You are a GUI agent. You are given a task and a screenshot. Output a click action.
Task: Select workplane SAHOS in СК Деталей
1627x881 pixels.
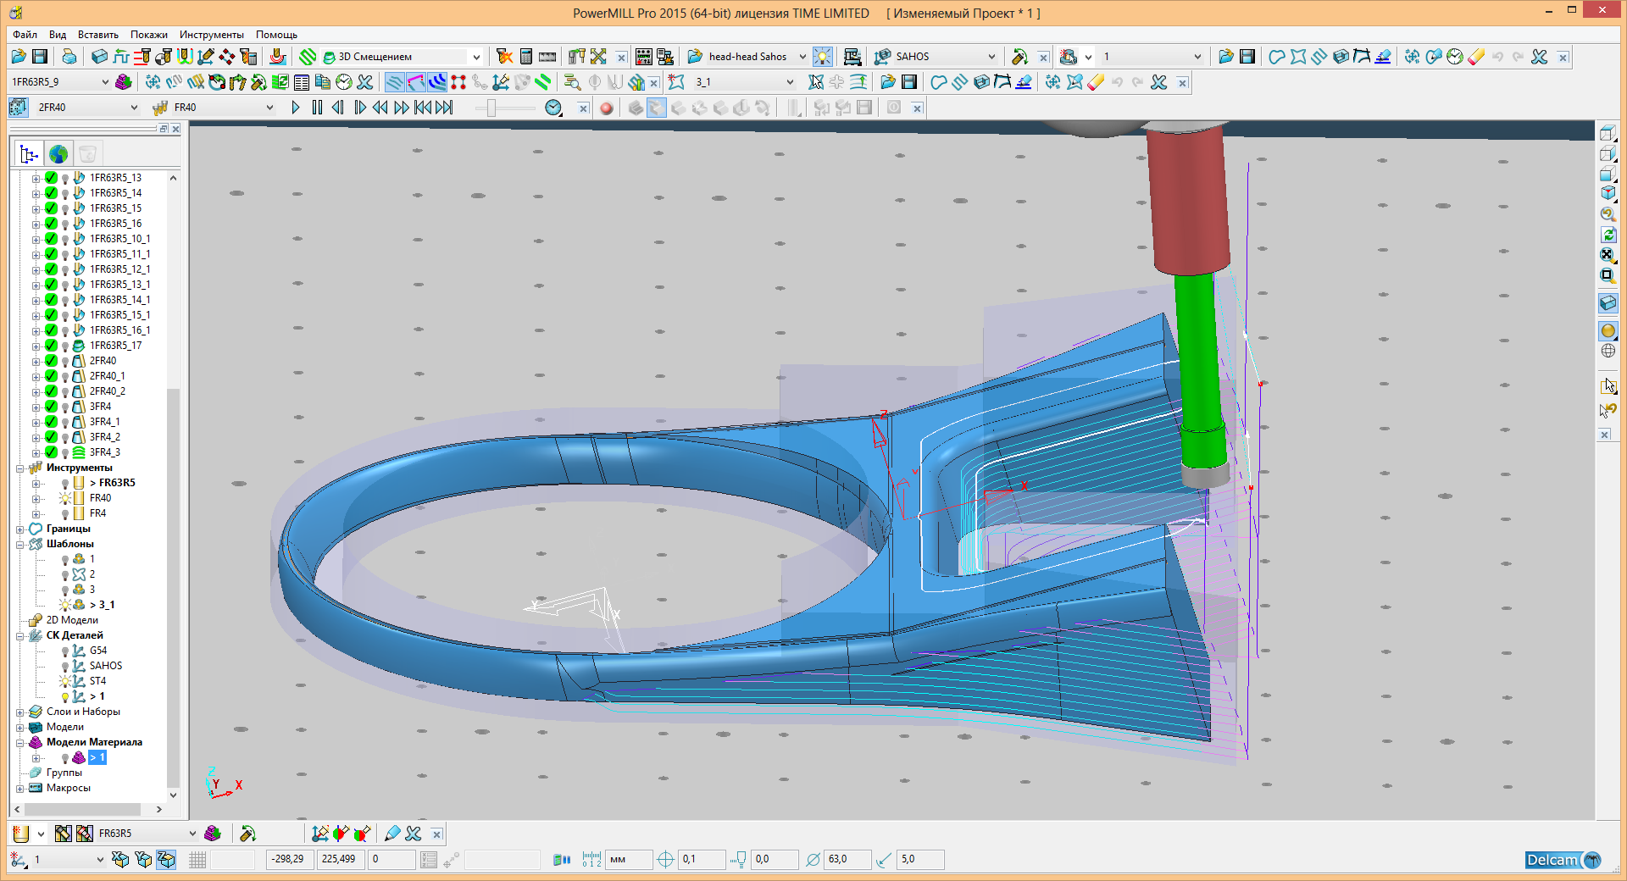point(106,666)
